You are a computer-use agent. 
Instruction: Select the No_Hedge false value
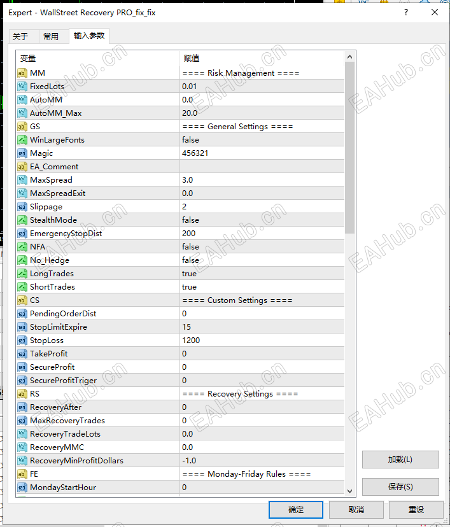point(190,260)
